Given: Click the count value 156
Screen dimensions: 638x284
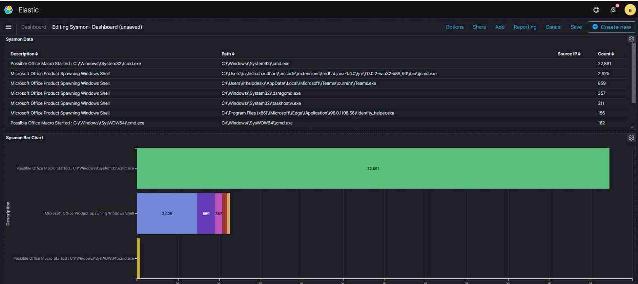Looking at the screenshot, I should (x=601, y=113).
